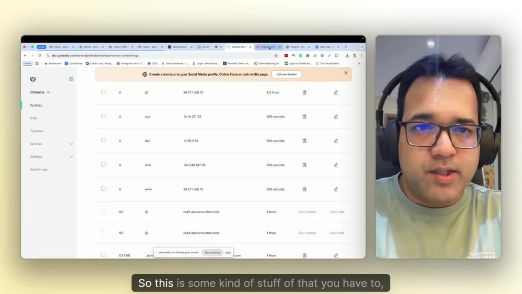
Task: Select checkbox for mail record
Action: (103, 164)
